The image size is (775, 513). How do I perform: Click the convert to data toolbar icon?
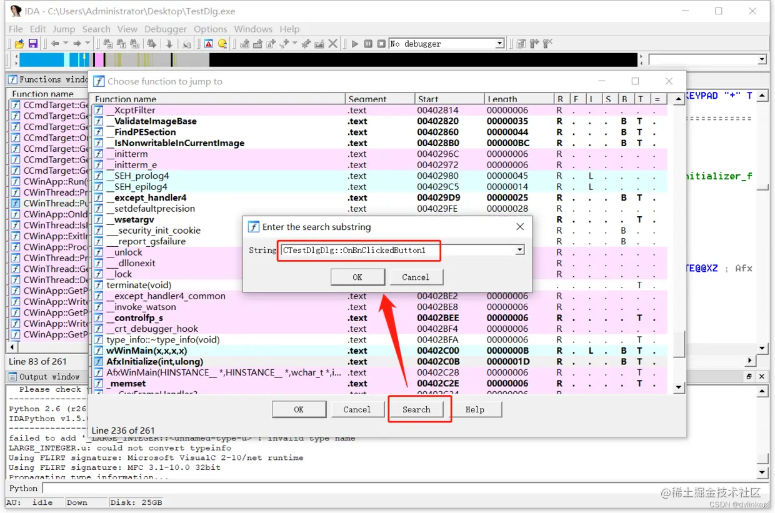pyautogui.click(x=257, y=44)
